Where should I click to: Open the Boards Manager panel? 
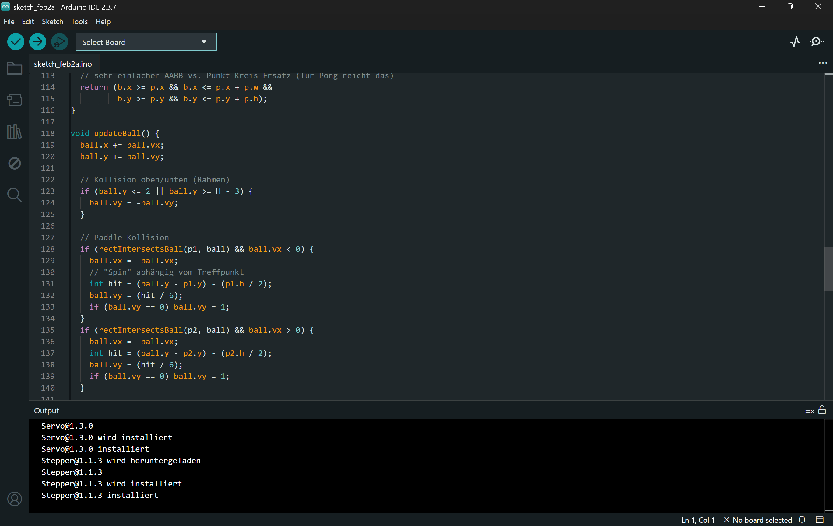[14, 100]
